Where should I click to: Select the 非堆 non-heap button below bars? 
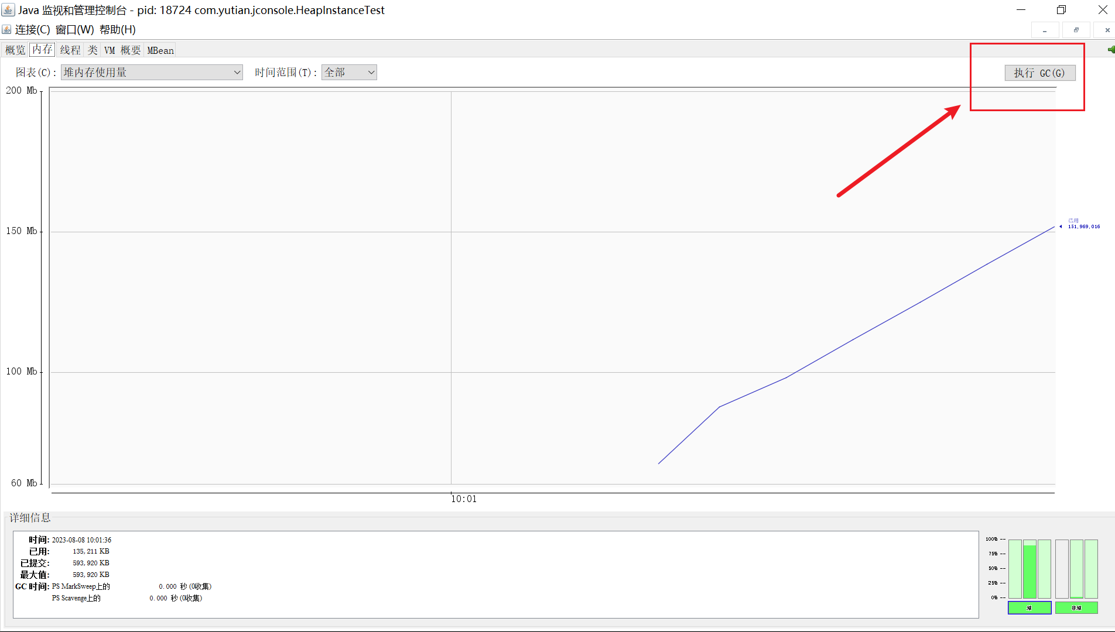coord(1076,608)
